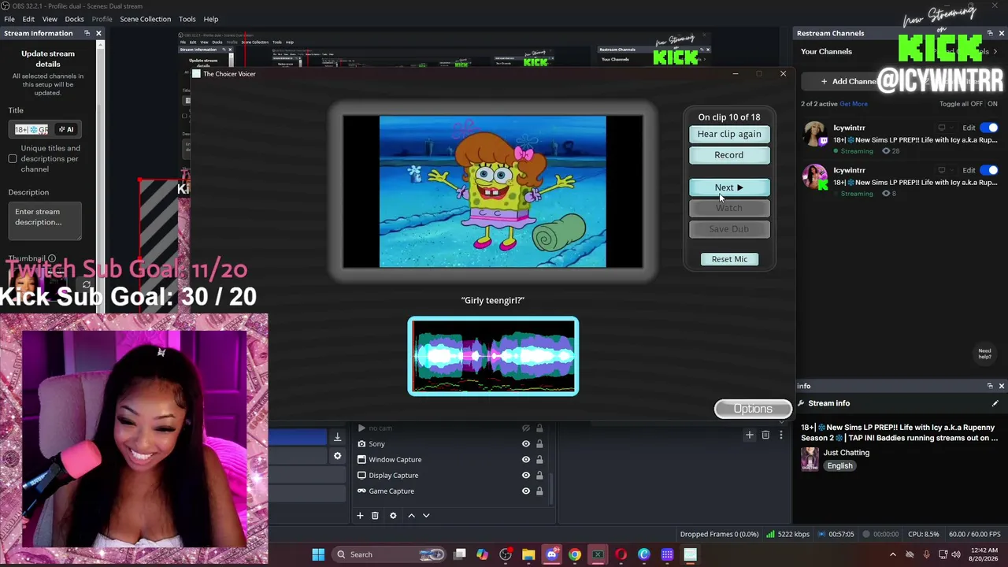Viewport: 1008px width, 567px height.
Task: Generate title with the AI button
Action: [x=66, y=129]
